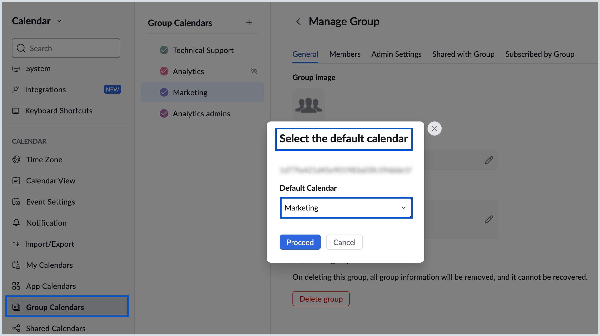Open the Default Calendar dropdown
The image size is (600, 336).
[x=346, y=207]
